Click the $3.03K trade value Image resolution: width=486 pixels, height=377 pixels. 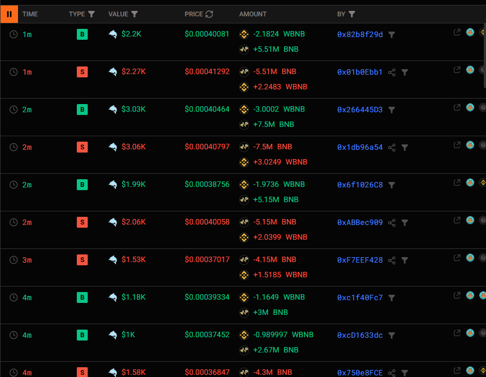[x=133, y=109]
